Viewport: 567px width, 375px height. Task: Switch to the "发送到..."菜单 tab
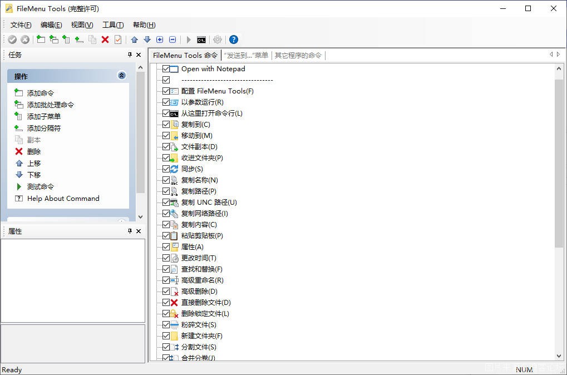pos(246,55)
